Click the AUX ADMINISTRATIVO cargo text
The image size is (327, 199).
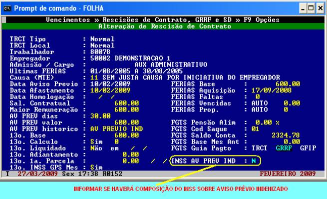point(171,64)
